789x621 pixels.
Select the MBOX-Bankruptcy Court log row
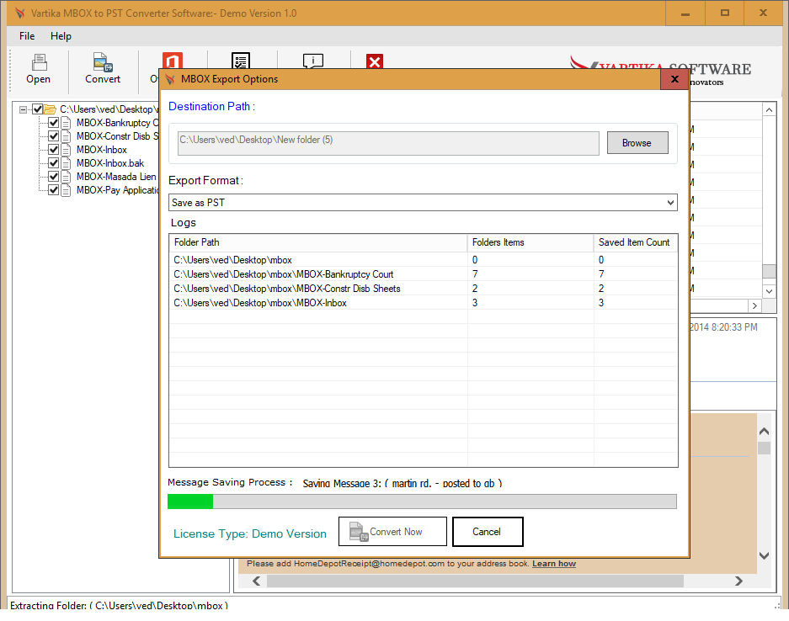[424, 274]
